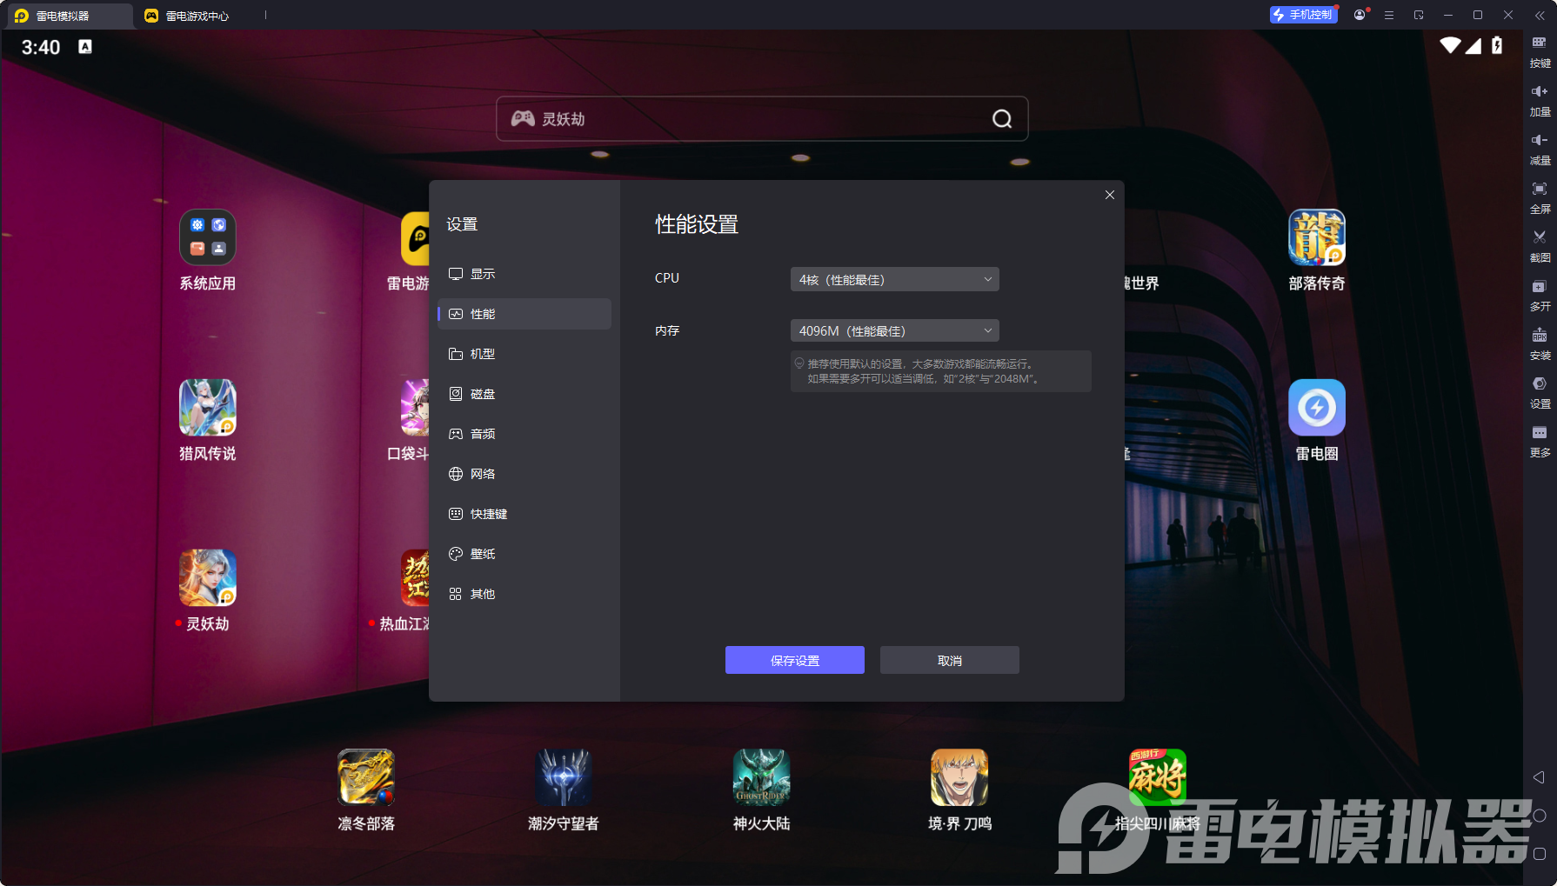Select the 机型 settings category
The width and height of the screenshot is (1557, 886).
click(x=525, y=354)
